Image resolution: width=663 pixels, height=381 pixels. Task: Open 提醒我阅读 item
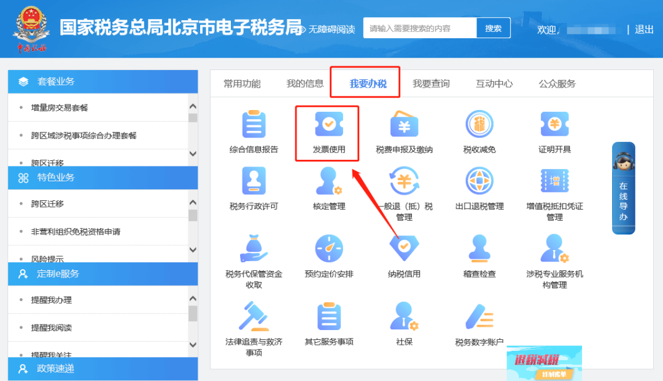coord(51,328)
